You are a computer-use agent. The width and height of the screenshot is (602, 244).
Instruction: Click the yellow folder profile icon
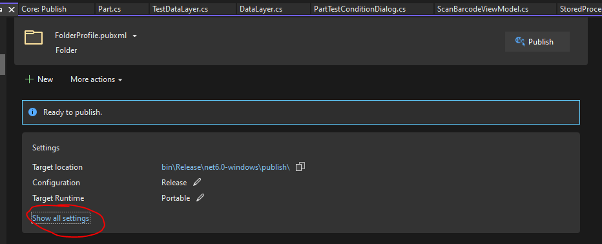pyautogui.click(x=34, y=37)
